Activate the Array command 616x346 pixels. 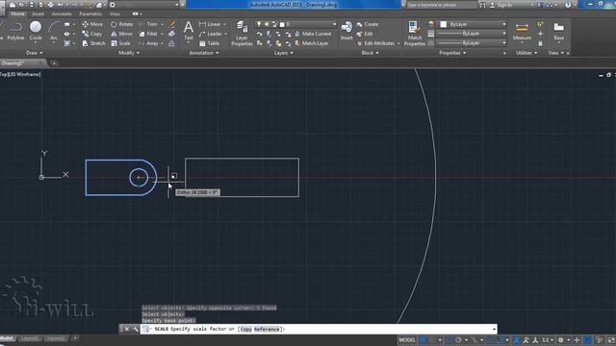point(148,43)
